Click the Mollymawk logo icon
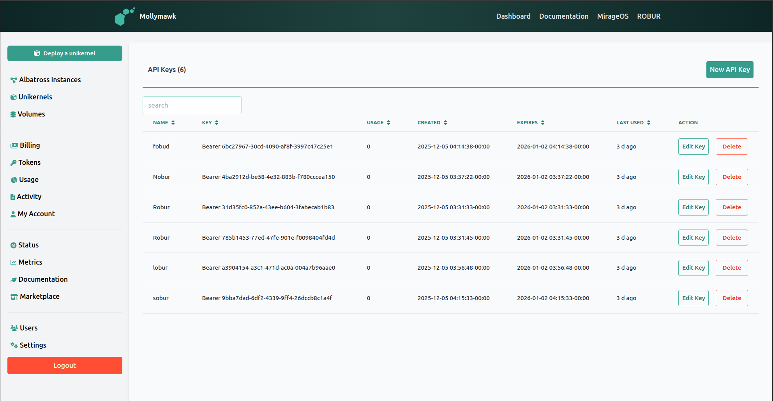Image resolution: width=773 pixels, height=401 pixels. 125,16
